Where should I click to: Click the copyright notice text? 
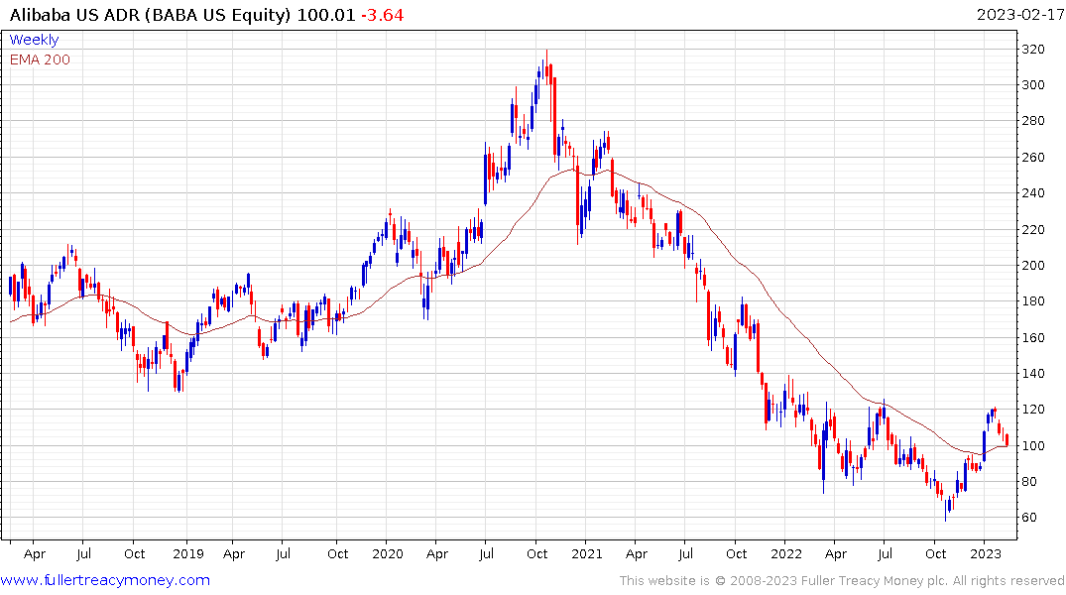click(842, 581)
